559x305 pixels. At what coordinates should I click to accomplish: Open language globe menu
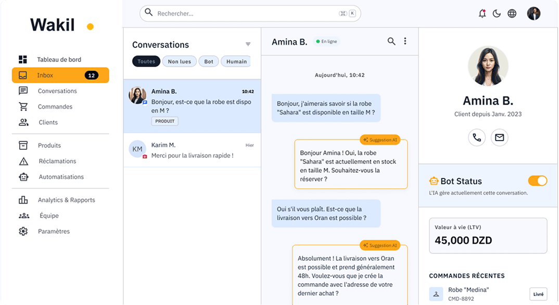click(512, 14)
